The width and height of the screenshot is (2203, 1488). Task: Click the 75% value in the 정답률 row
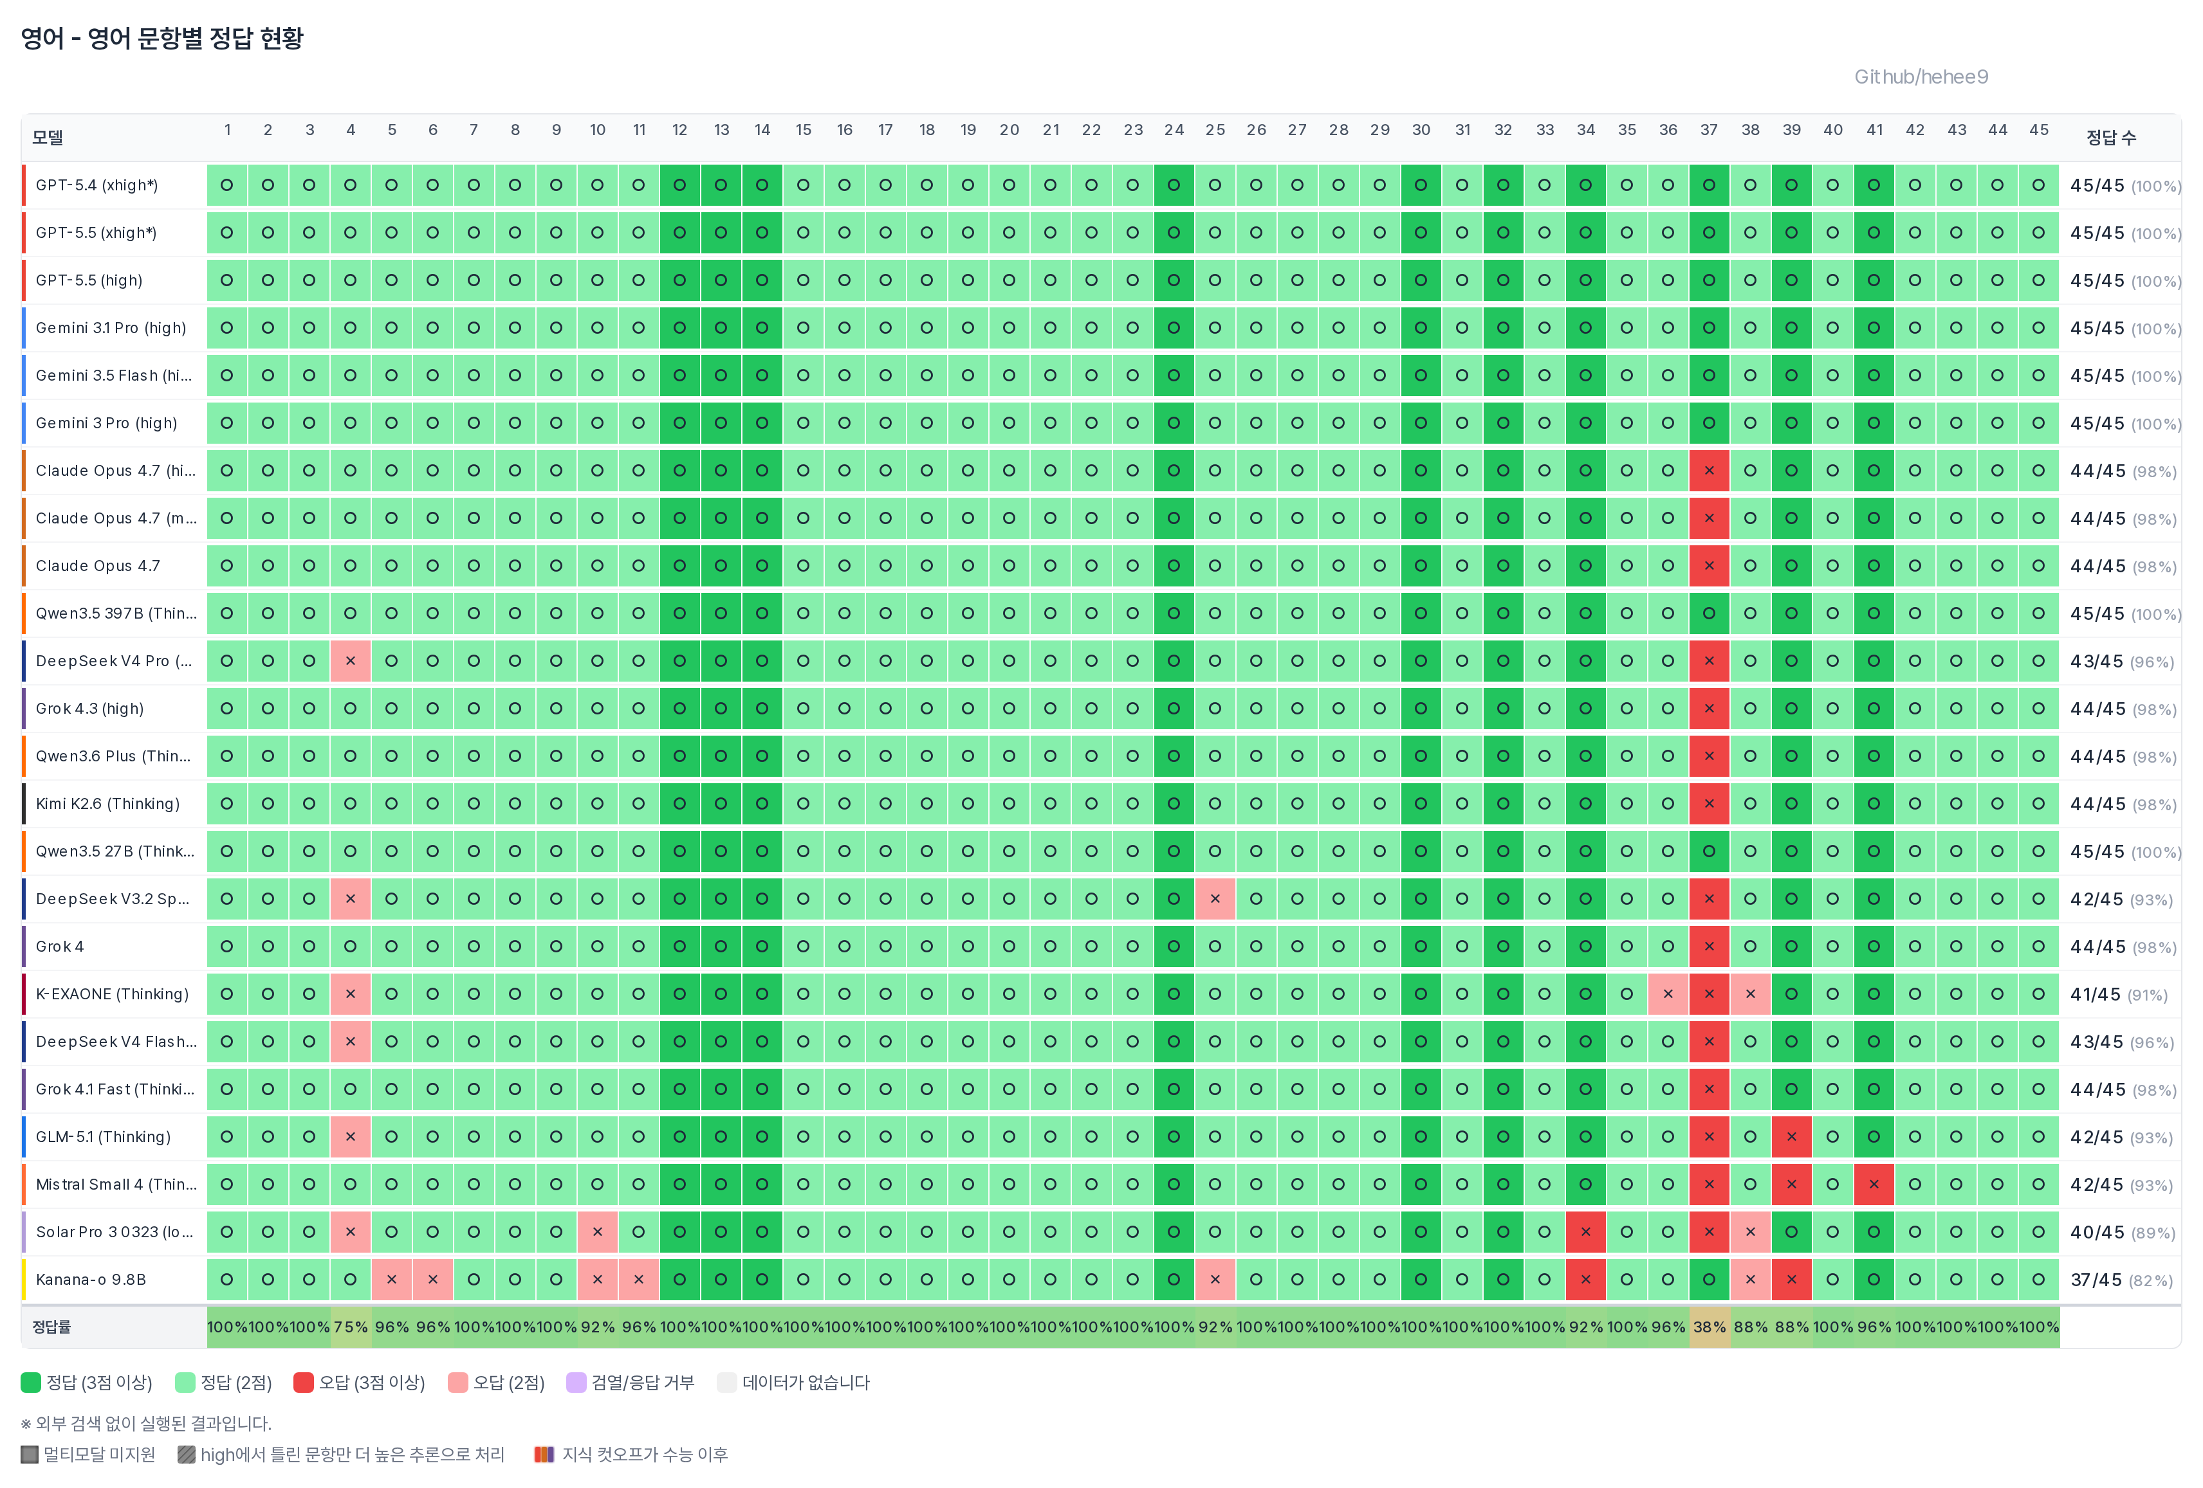point(351,1327)
